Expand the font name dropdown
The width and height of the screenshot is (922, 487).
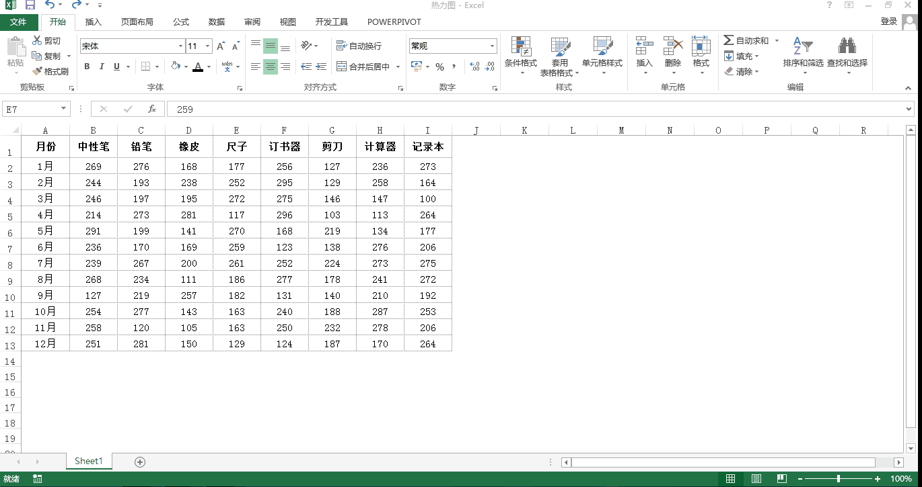pos(180,46)
